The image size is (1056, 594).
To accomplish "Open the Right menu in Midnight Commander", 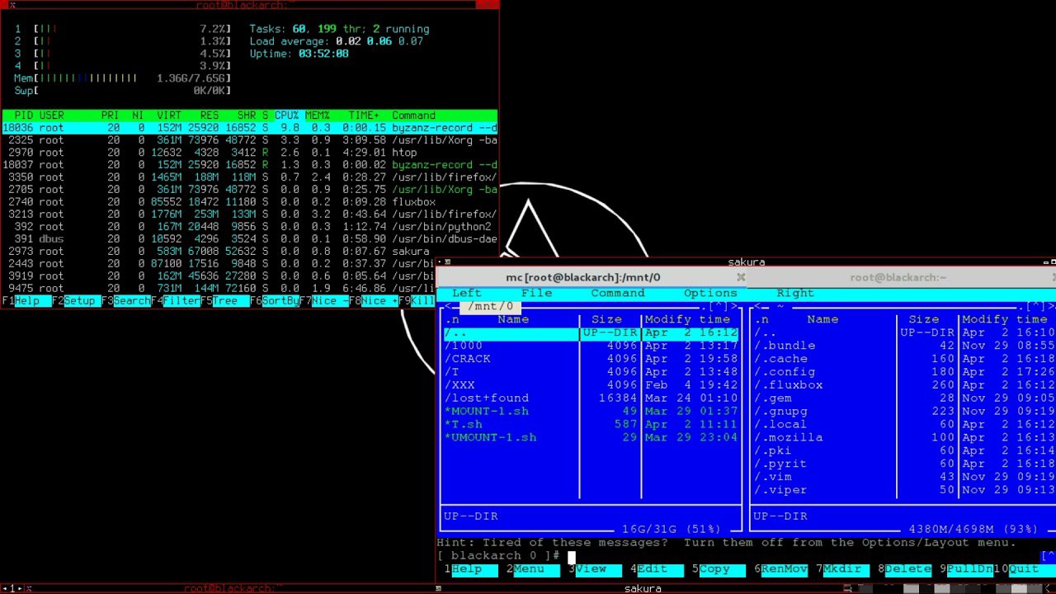I will [795, 293].
